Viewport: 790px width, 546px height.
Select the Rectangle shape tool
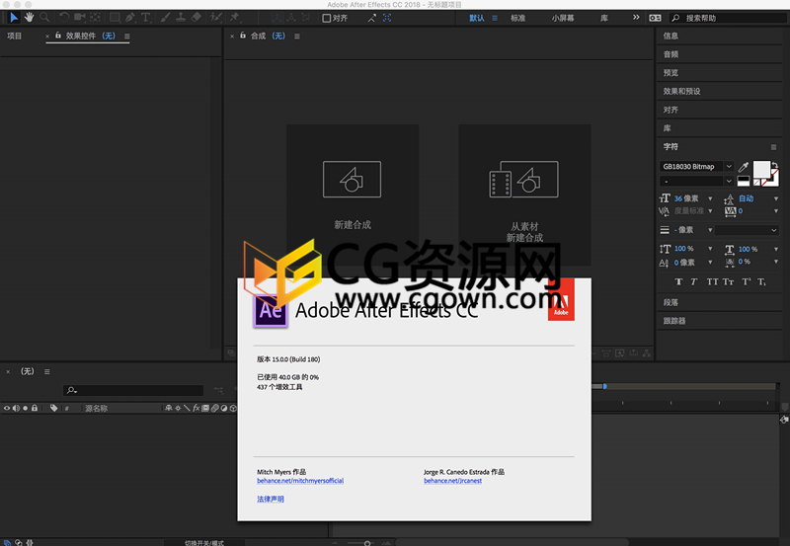115,18
